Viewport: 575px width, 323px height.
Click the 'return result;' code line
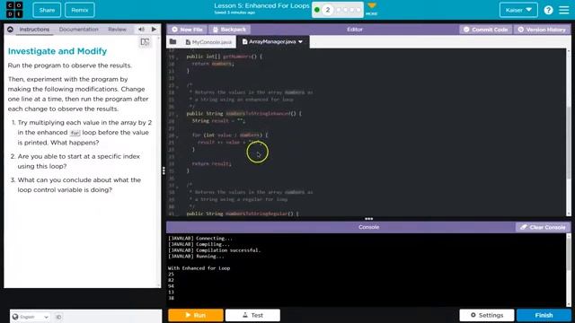click(211, 163)
